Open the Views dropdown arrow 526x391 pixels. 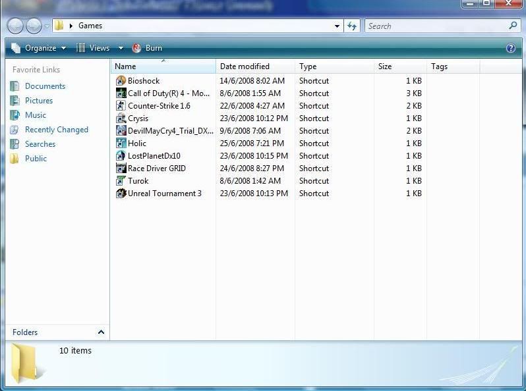(x=121, y=48)
